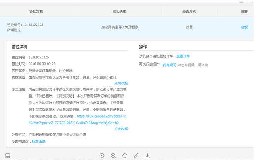Viewport: 255px width, 160px height.
Task: Click the zoom out magnifier icon
Action: pos(113,156)
